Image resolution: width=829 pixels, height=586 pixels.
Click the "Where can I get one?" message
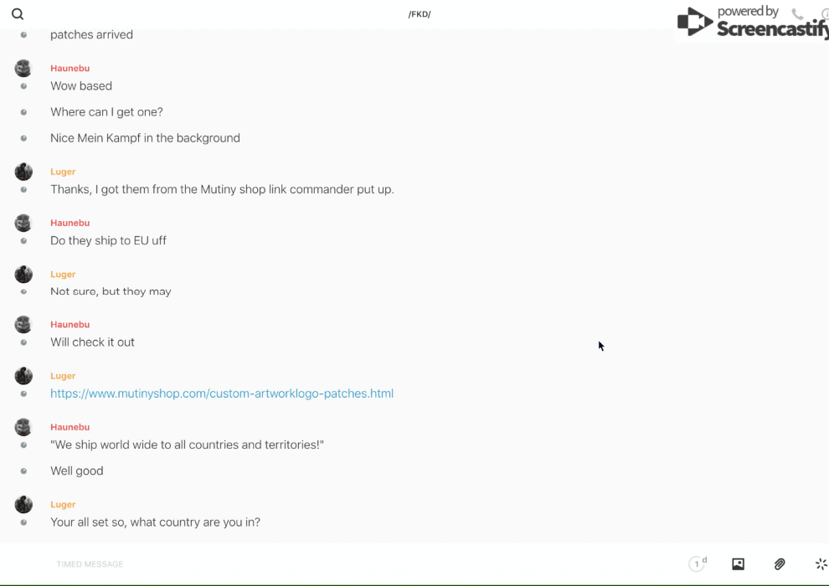point(106,112)
